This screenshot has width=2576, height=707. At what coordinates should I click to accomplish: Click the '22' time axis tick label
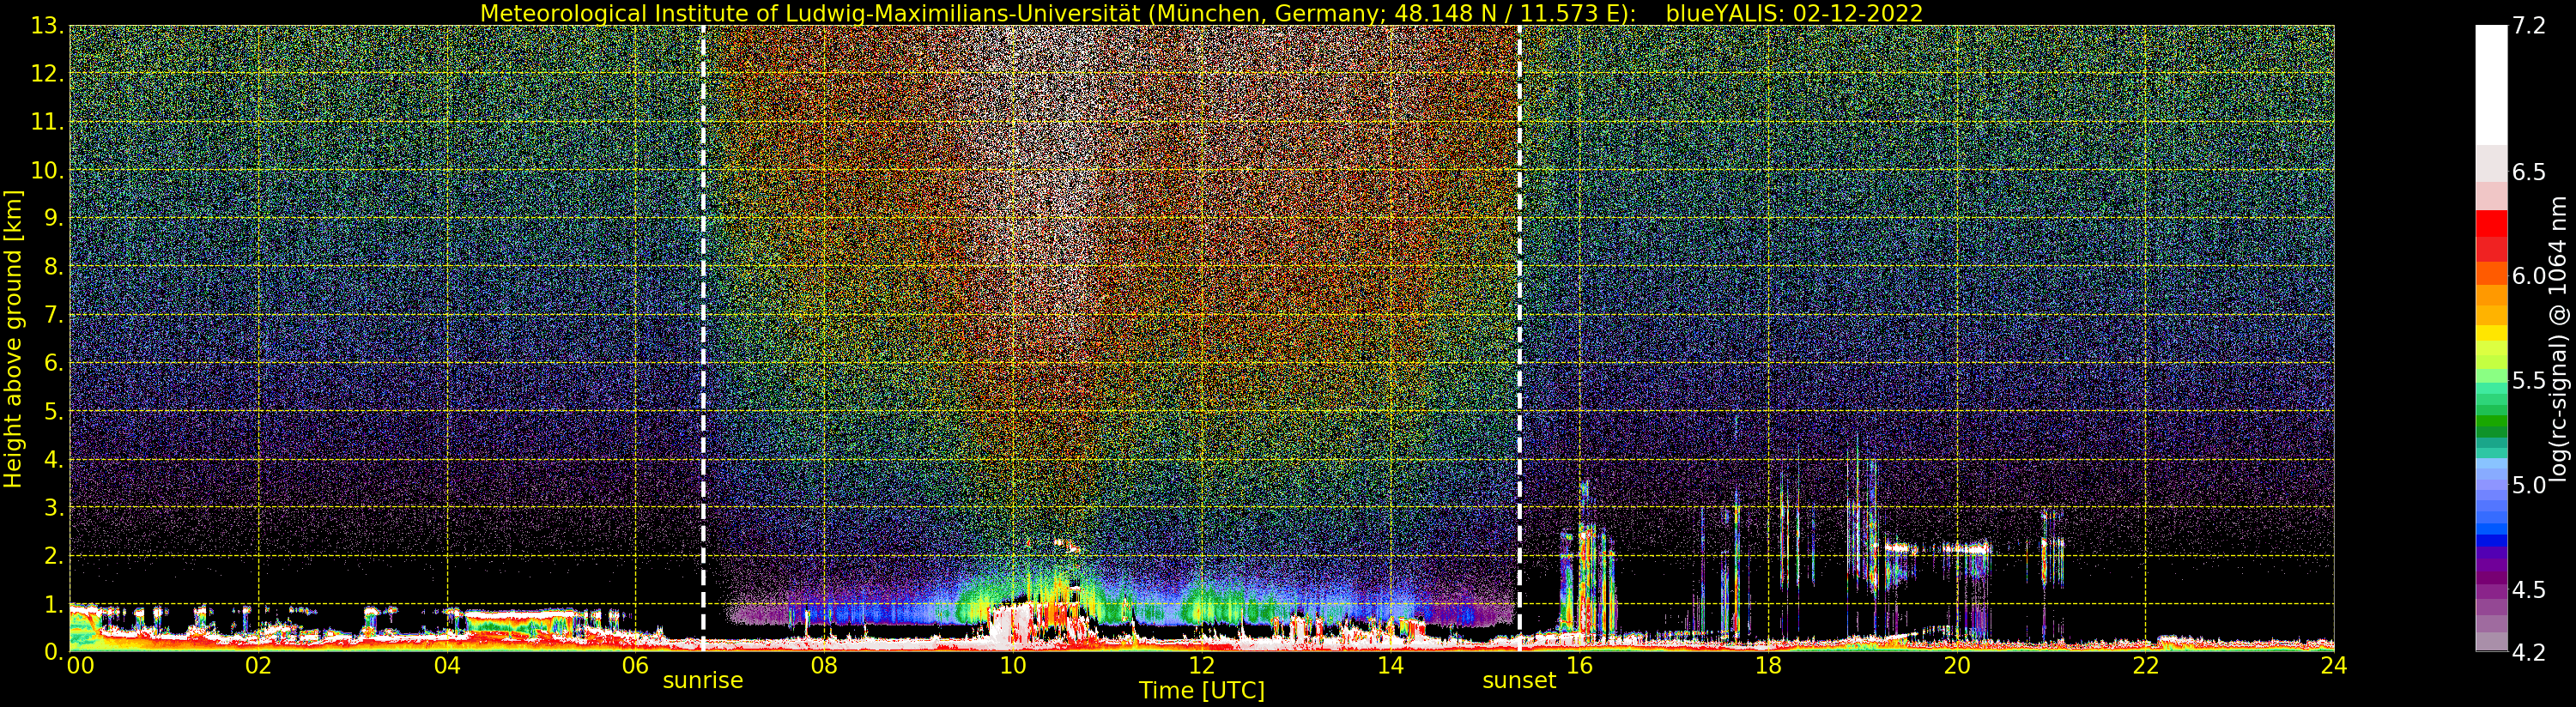(x=2146, y=665)
